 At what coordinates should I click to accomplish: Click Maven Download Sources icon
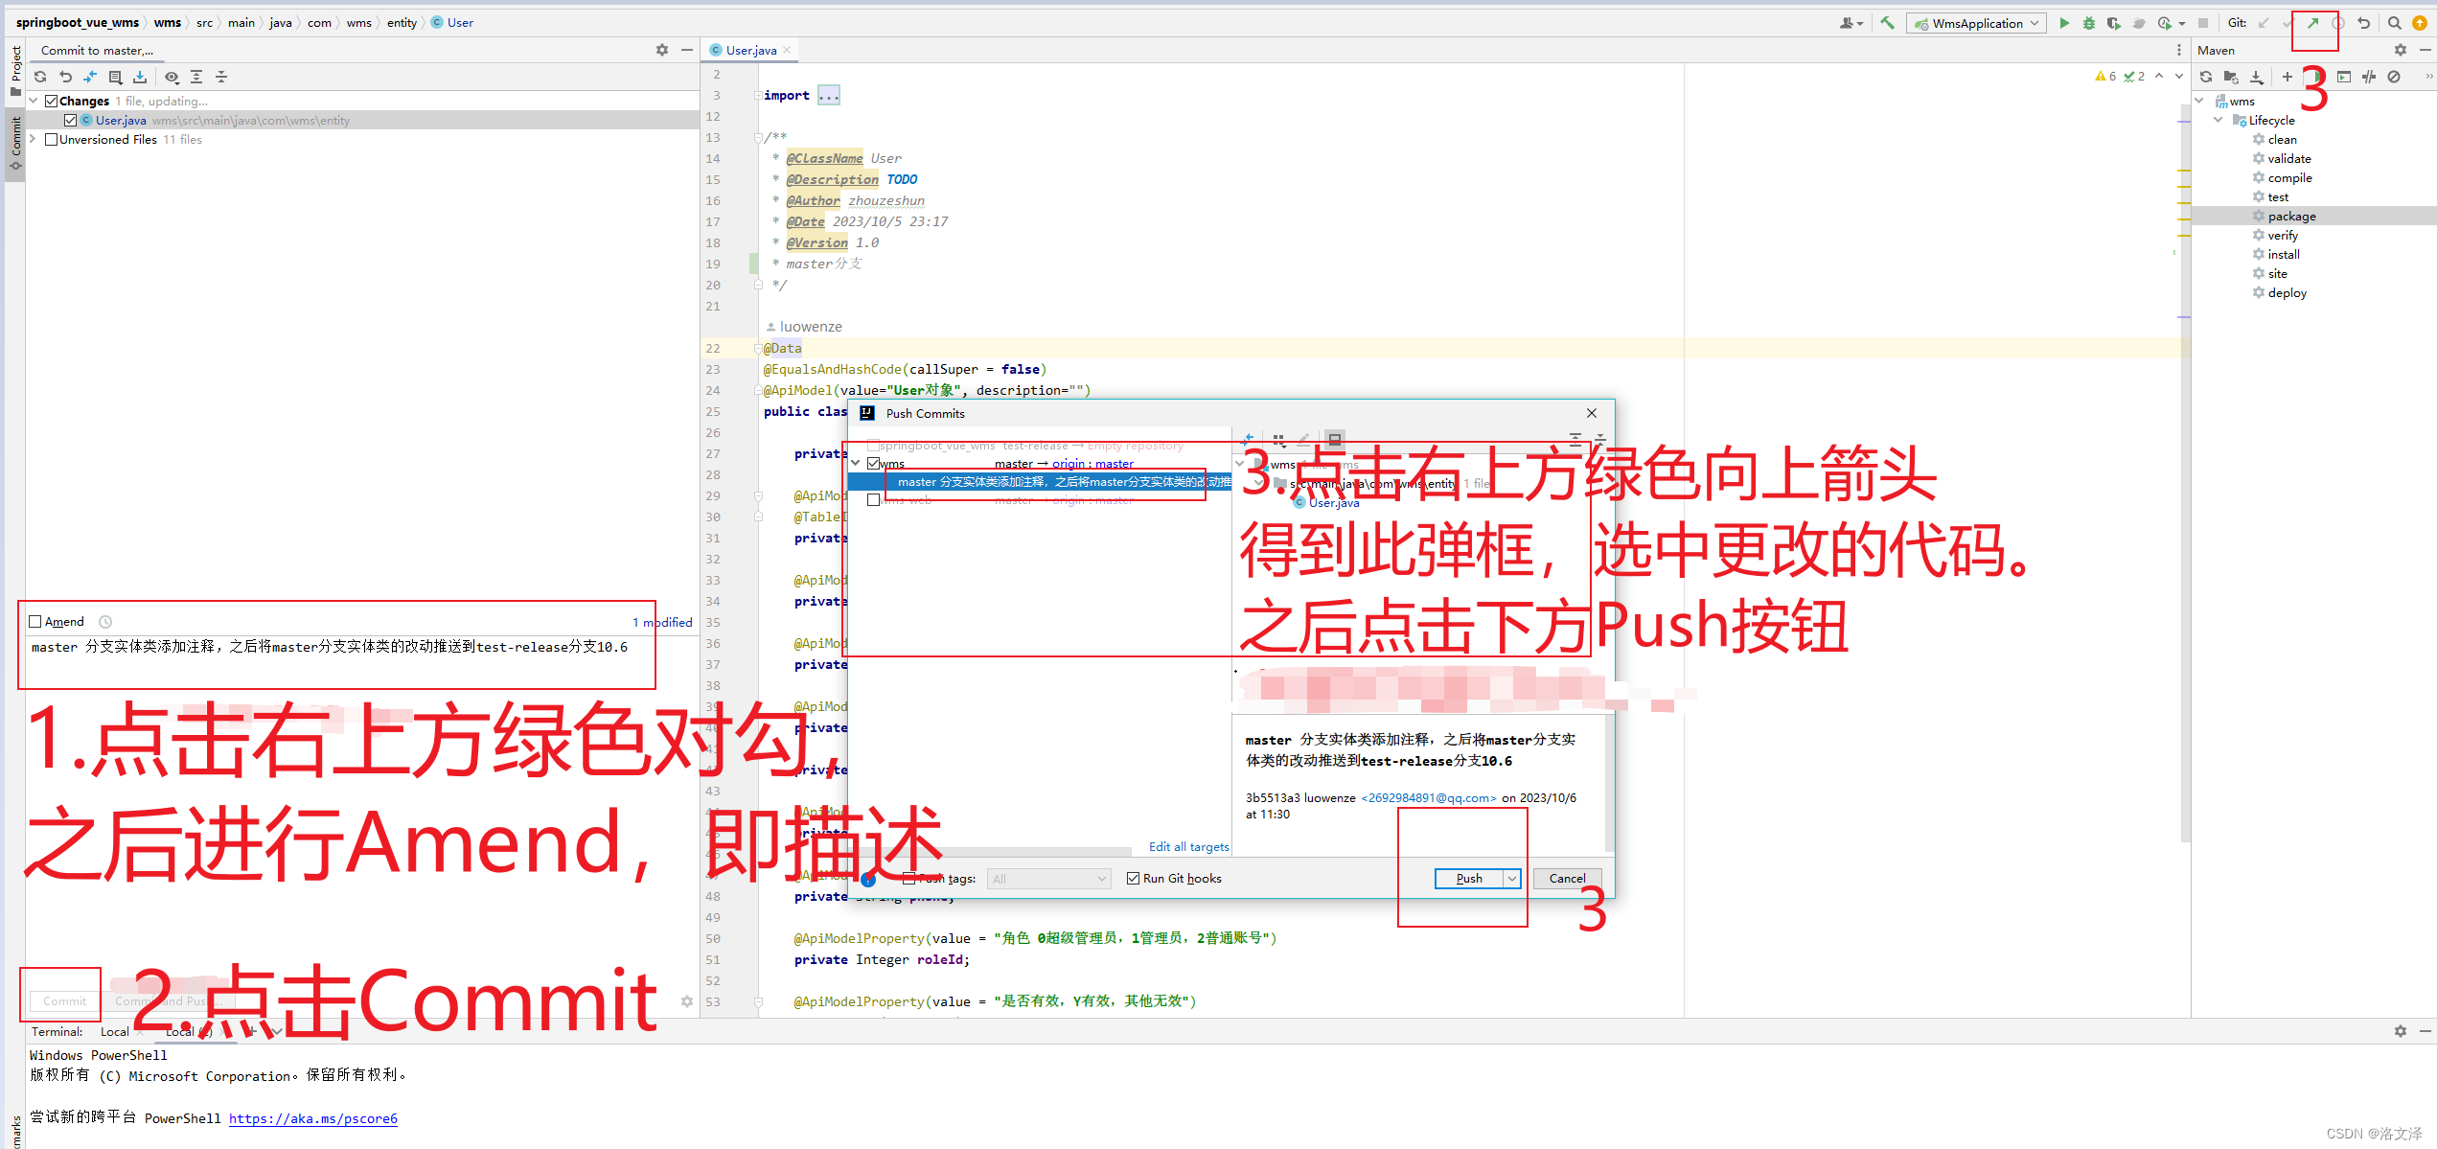pyautogui.click(x=2257, y=77)
